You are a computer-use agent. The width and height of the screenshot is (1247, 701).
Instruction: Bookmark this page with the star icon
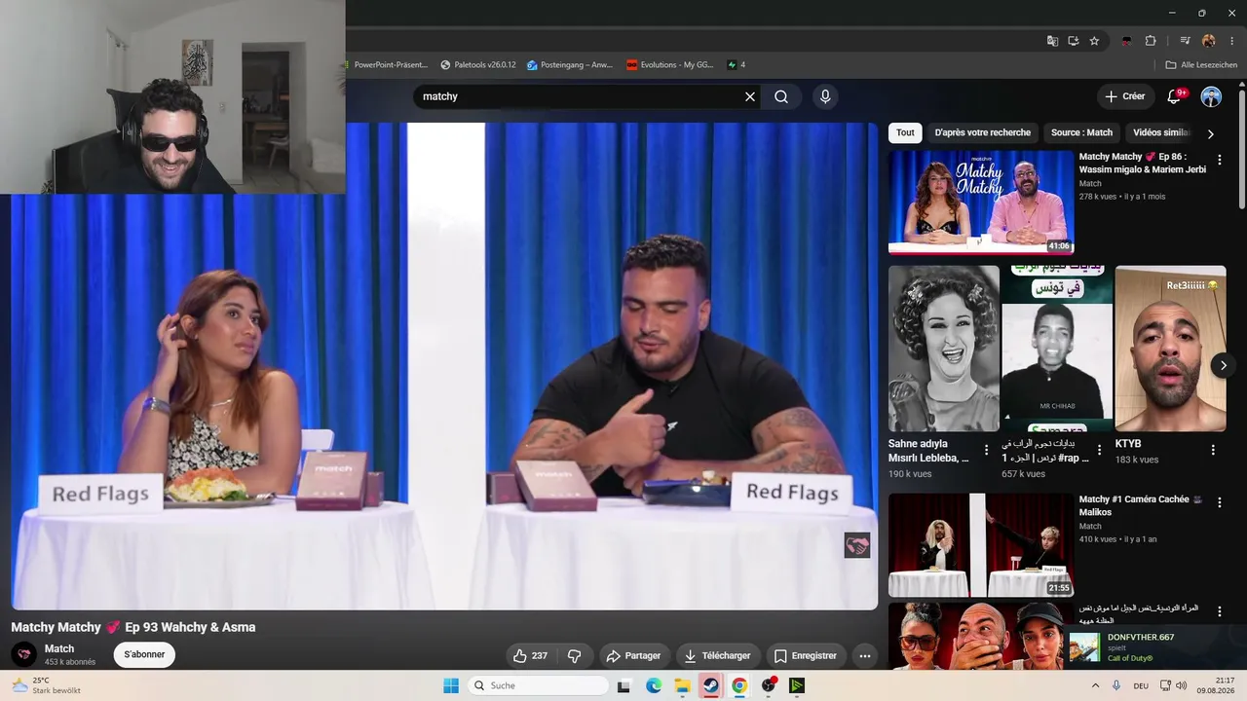click(x=1094, y=41)
